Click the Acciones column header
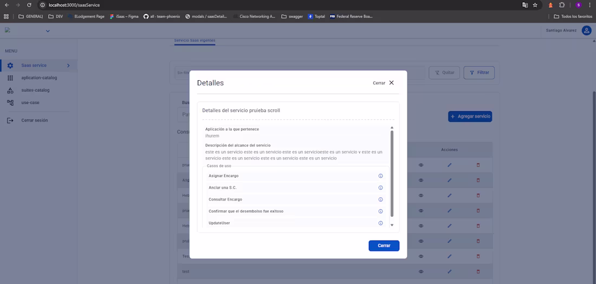The height and width of the screenshot is (284, 596). [449, 150]
